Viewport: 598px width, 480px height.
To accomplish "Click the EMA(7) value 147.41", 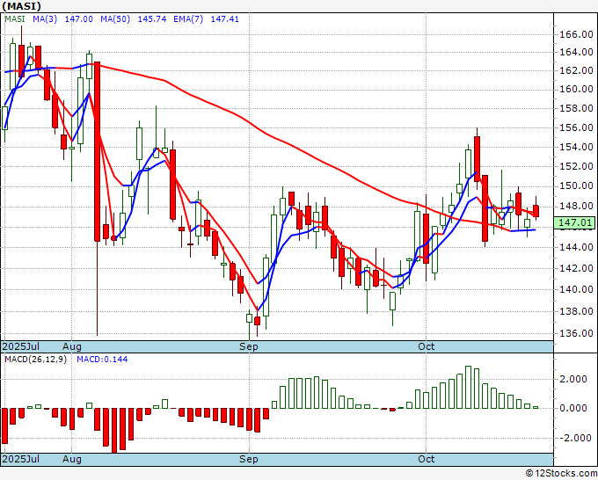I will pyautogui.click(x=224, y=19).
